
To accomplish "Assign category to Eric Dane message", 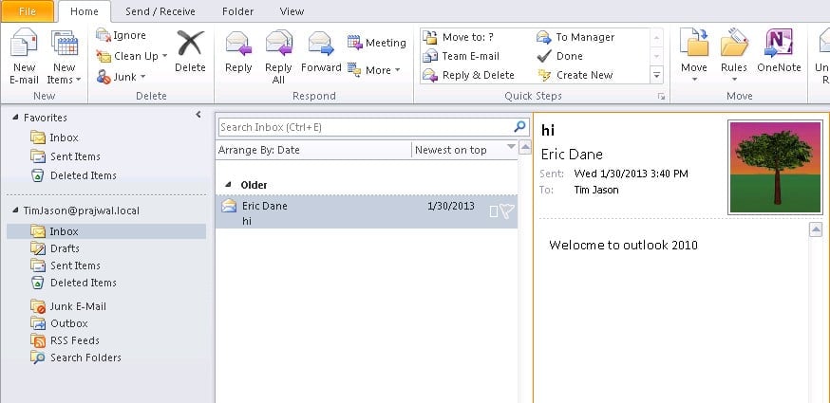I will pos(493,212).
